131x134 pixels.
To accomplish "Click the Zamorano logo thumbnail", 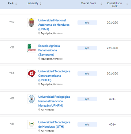I will pos(32,48).
